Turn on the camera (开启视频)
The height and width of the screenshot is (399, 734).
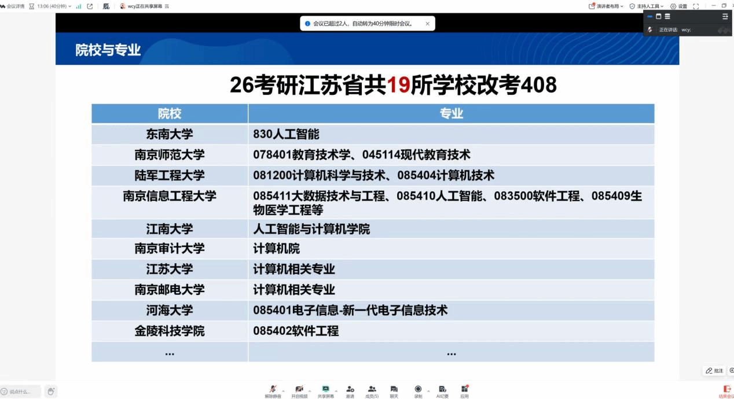[299, 390]
